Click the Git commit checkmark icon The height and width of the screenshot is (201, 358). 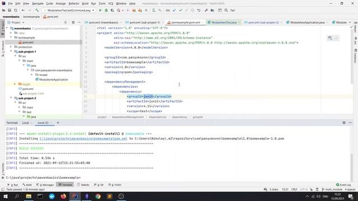[180, 10]
